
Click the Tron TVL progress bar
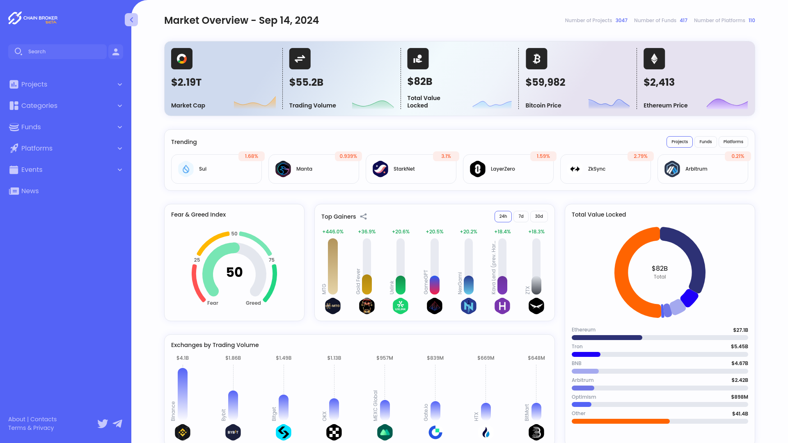click(x=660, y=354)
